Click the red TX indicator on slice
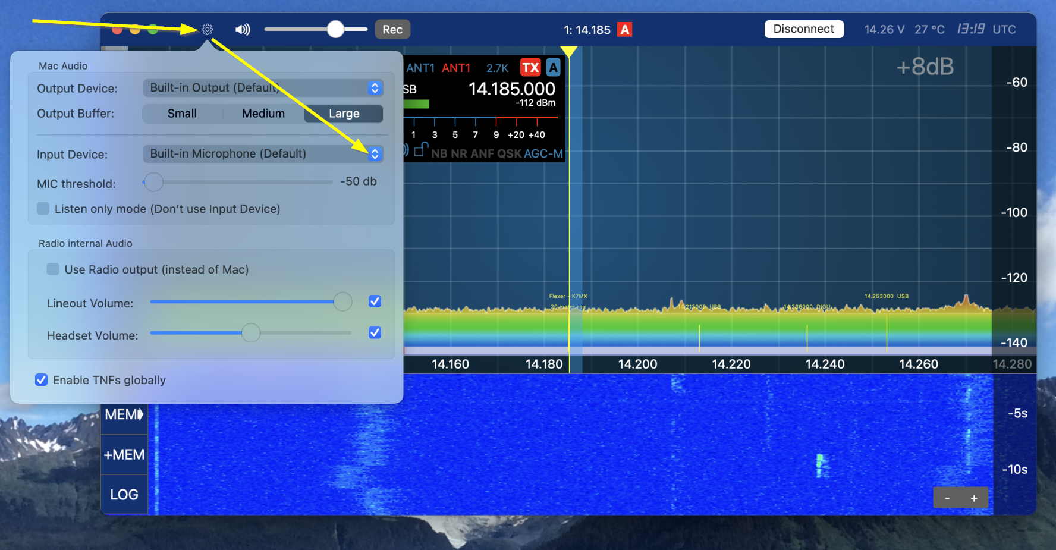This screenshot has width=1056, height=550. click(530, 68)
